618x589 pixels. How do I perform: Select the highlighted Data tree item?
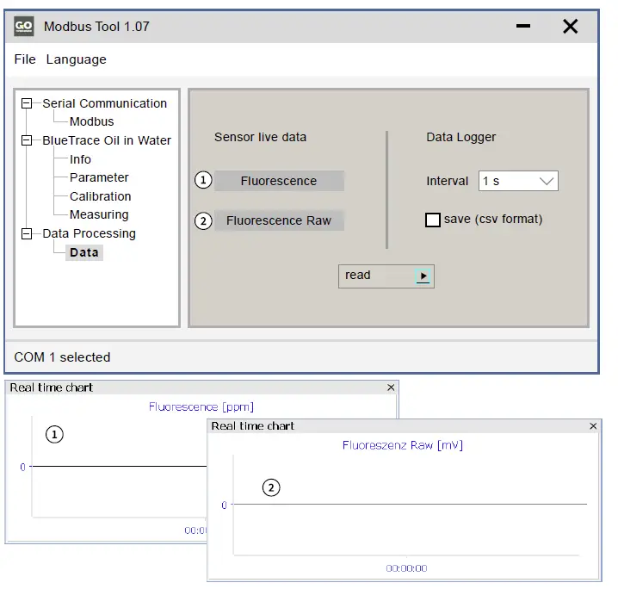click(x=84, y=252)
